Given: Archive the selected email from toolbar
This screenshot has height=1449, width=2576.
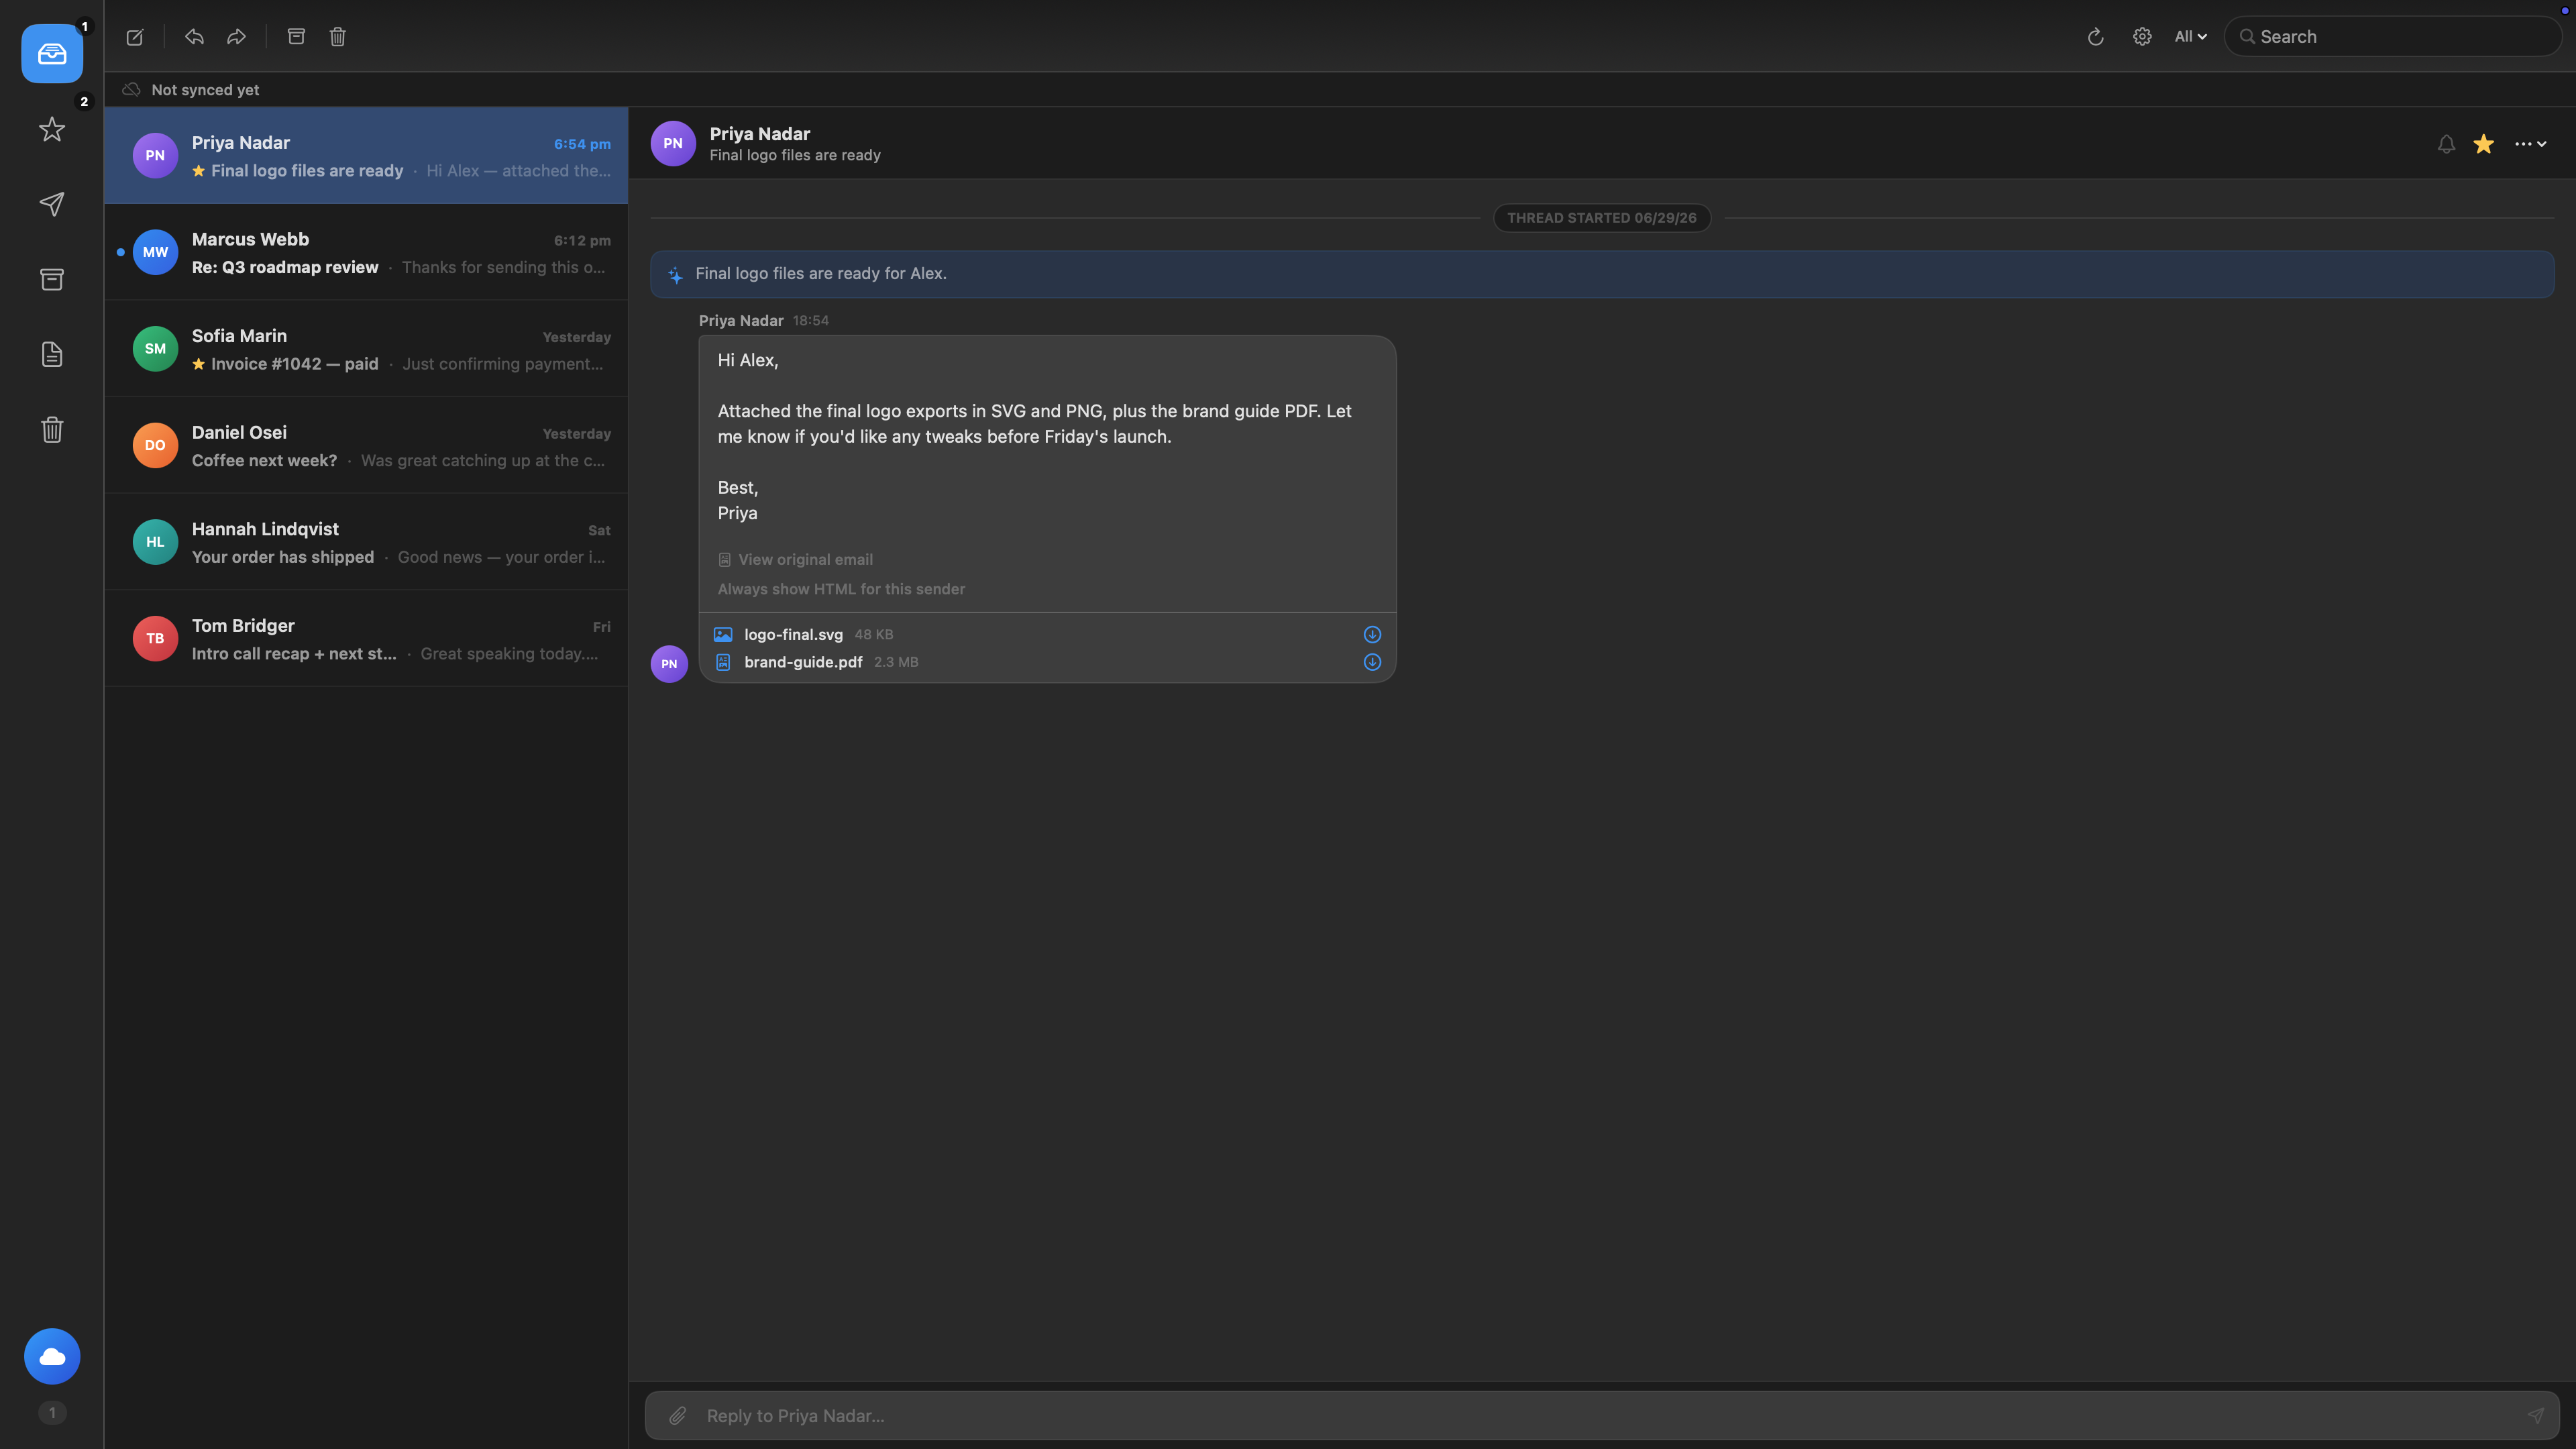Looking at the screenshot, I should (x=296, y=37).
